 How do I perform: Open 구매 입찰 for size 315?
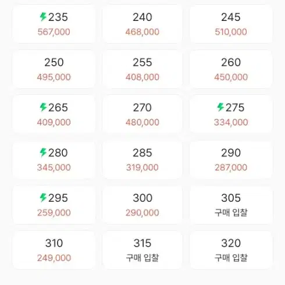[x=142, y=258]
